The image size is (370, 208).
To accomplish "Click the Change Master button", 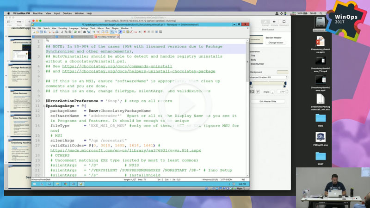I will pyautogui.click(x=277, y=43).
